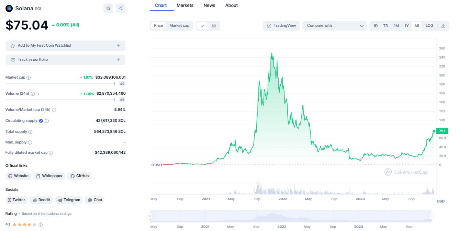Switch to the News tab
Screen dimensions: 458x231
coord(209,5)
